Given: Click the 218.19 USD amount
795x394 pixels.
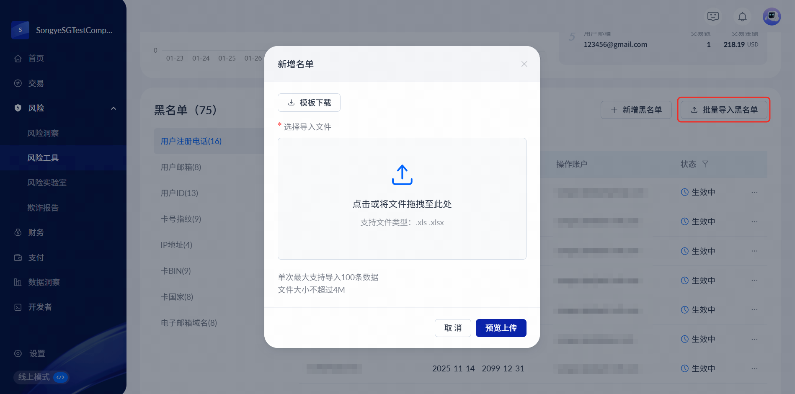Looking at the screenshot, I should tap(741, 44).
